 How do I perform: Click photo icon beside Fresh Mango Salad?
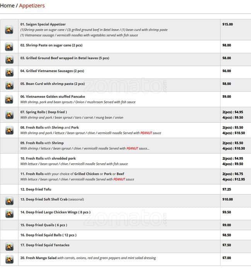coord(9,259)
